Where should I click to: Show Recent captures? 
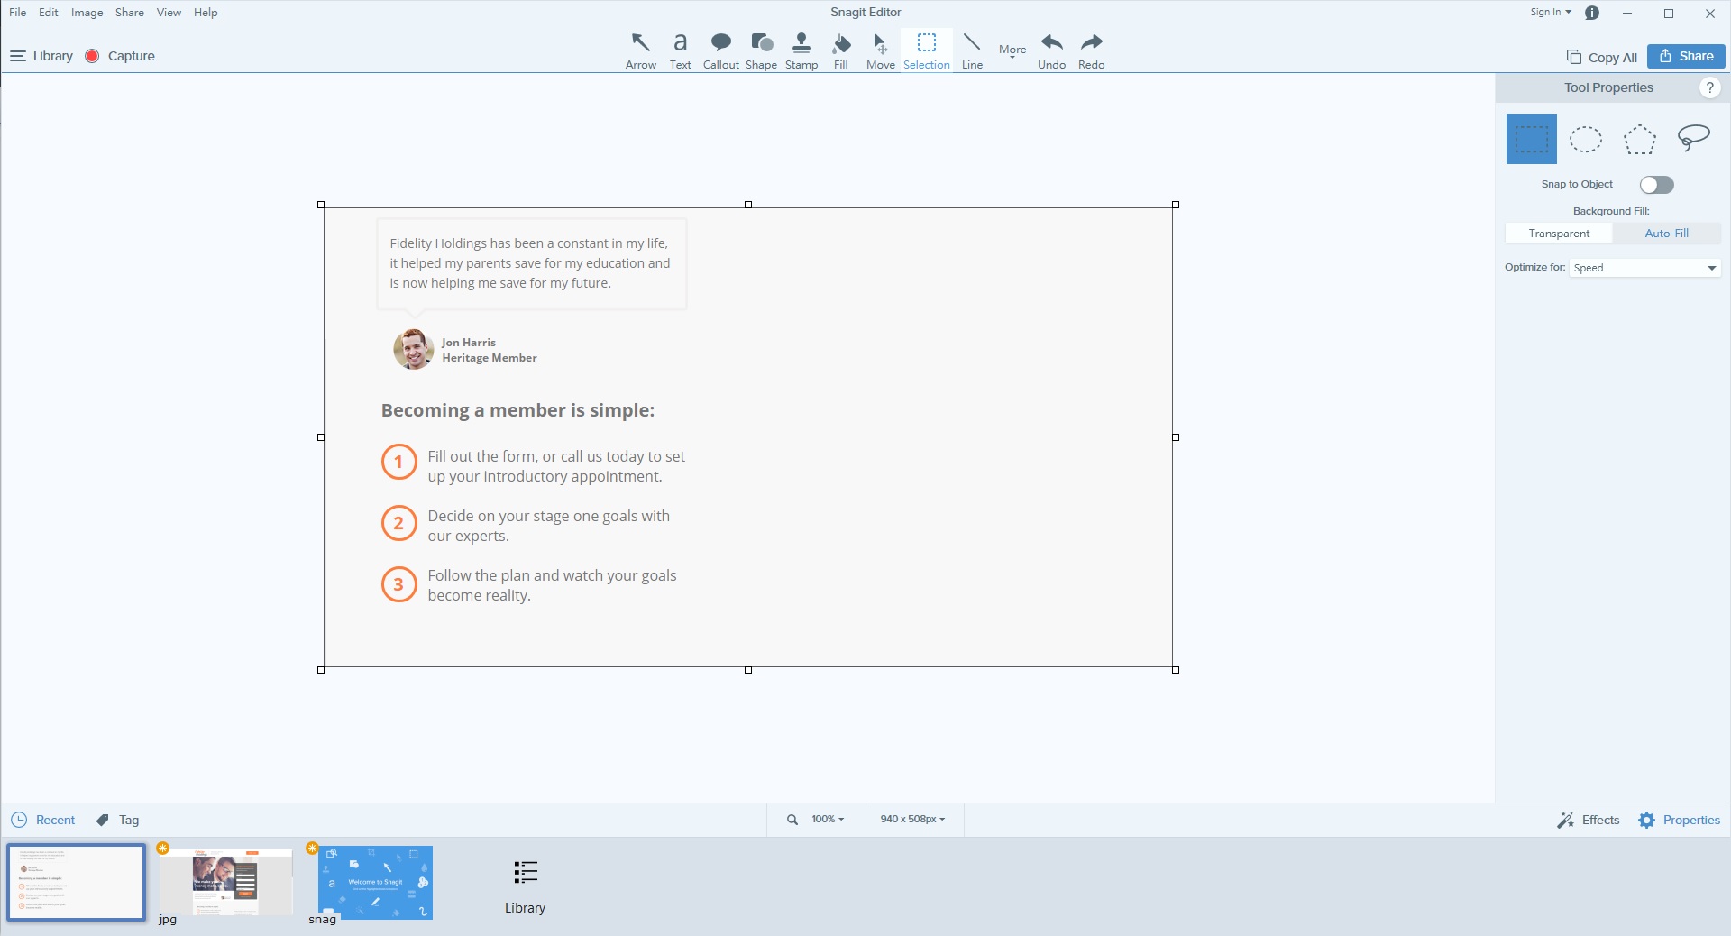(43, 820)
